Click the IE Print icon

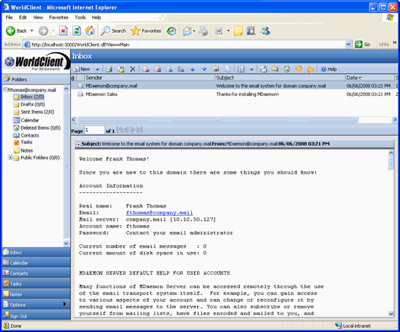point(204,31)
